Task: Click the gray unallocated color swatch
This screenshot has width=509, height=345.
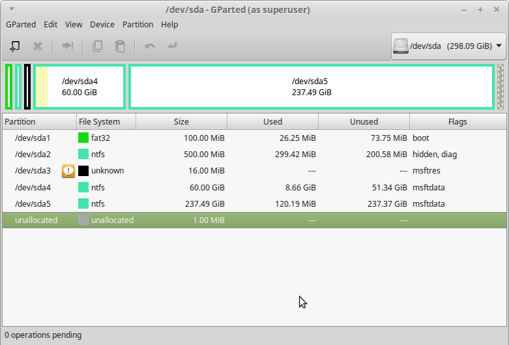Action: (83, 220)
